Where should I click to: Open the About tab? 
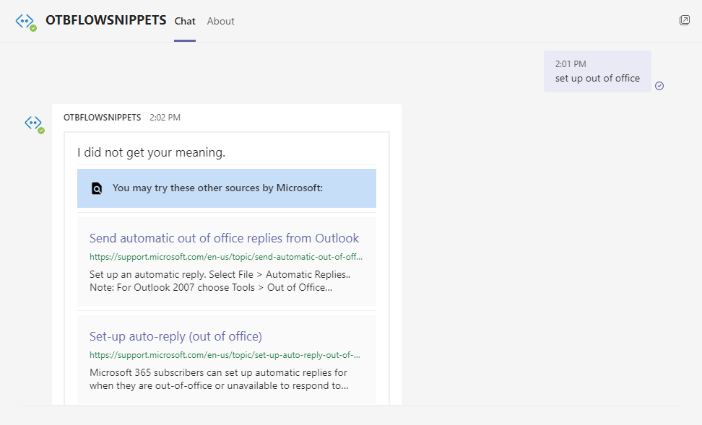tap(220, 21)
